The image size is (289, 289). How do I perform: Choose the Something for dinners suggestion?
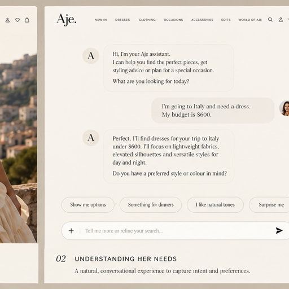tap(151, 205)
